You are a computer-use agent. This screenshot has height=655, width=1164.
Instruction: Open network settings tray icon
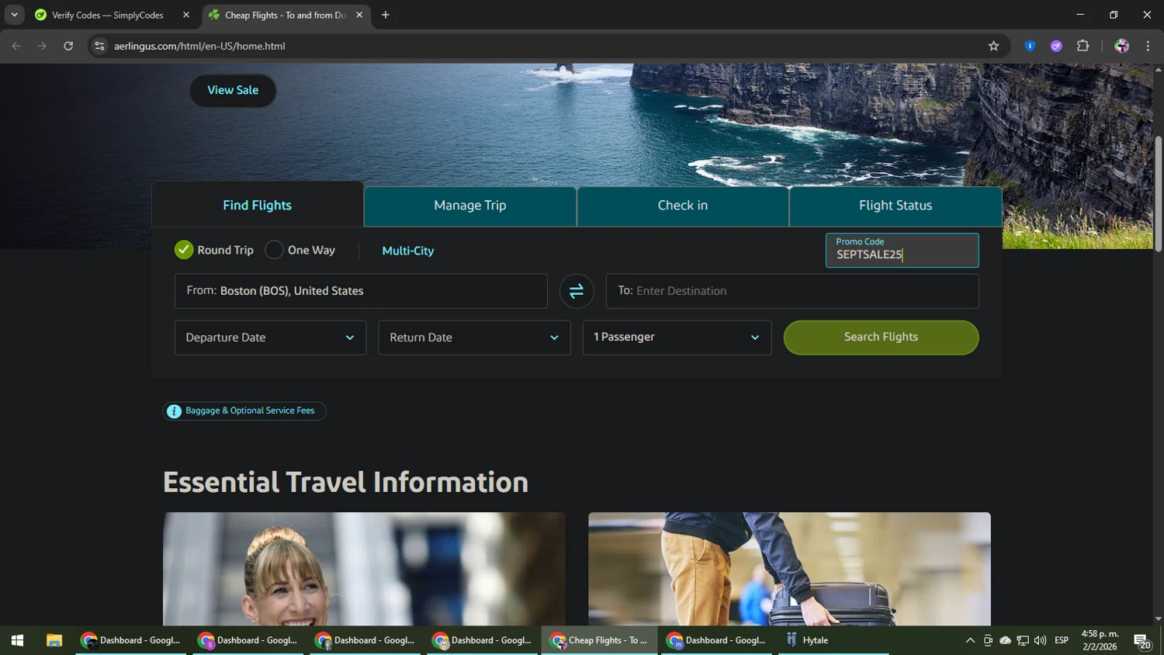(x=1023, y=640)
